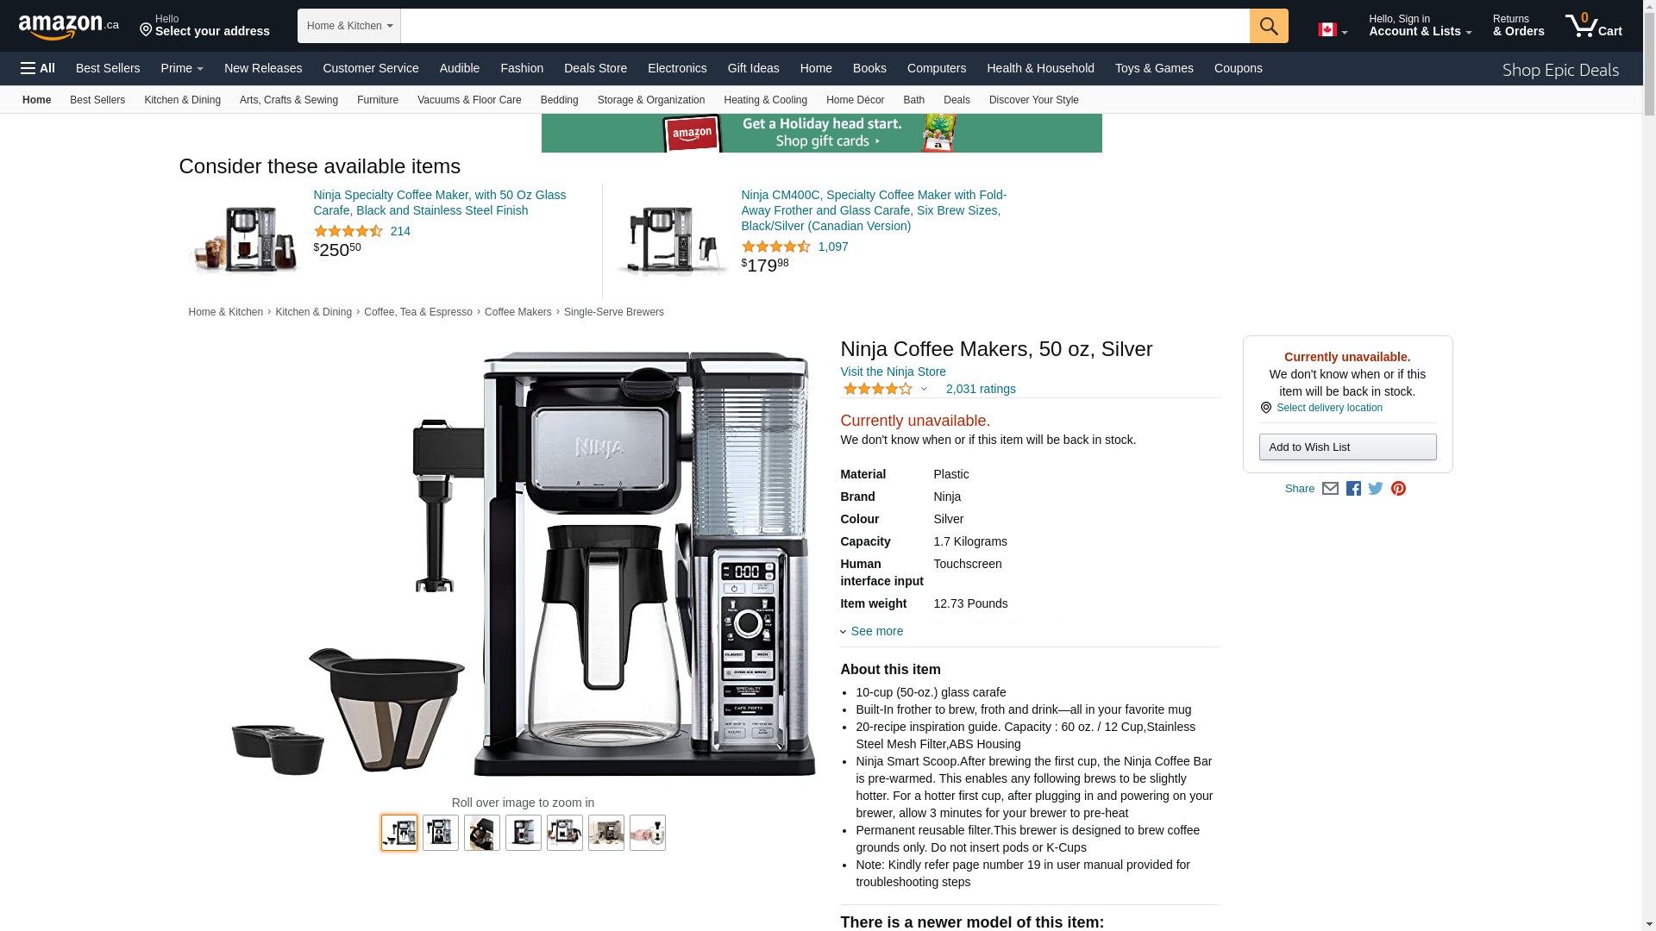Screen dimensions: 1656x931
Task: Share product on Facebook icon
Action: [x=1353, y=489]
